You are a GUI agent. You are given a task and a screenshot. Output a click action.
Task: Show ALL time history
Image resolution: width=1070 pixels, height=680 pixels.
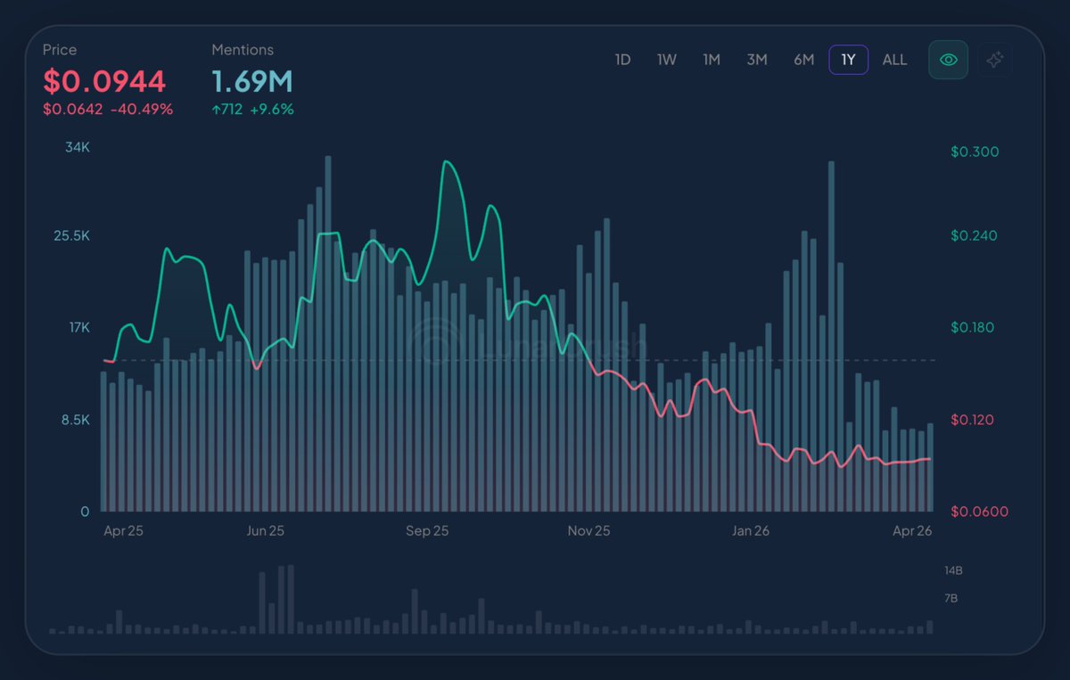[894, 60]
